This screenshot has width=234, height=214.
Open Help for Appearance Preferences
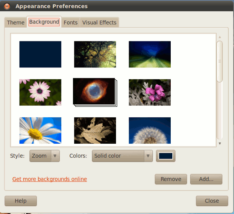click(21, 201)
